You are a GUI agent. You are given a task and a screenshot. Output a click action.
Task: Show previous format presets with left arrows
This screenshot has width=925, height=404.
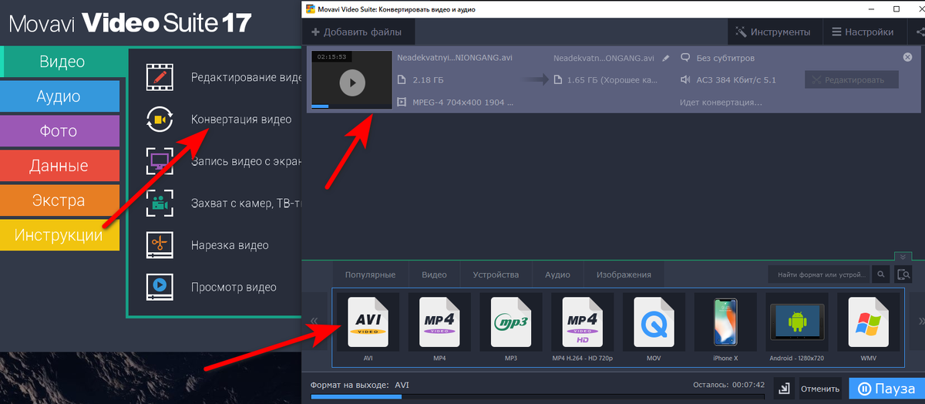(x=314, y=321)
